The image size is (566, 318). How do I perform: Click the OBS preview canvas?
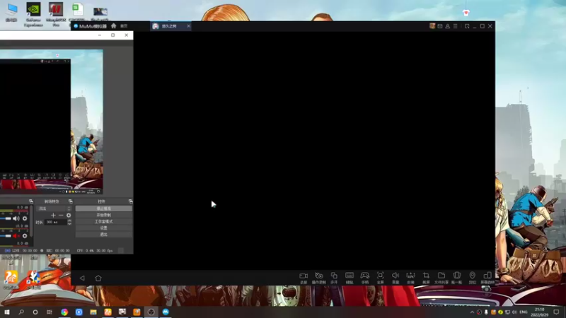(x=51, y=122)
